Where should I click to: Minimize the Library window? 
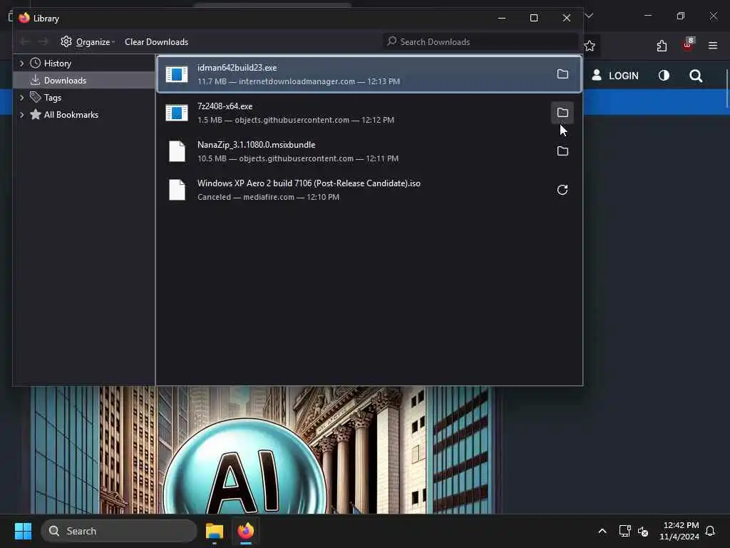(502, 18)
